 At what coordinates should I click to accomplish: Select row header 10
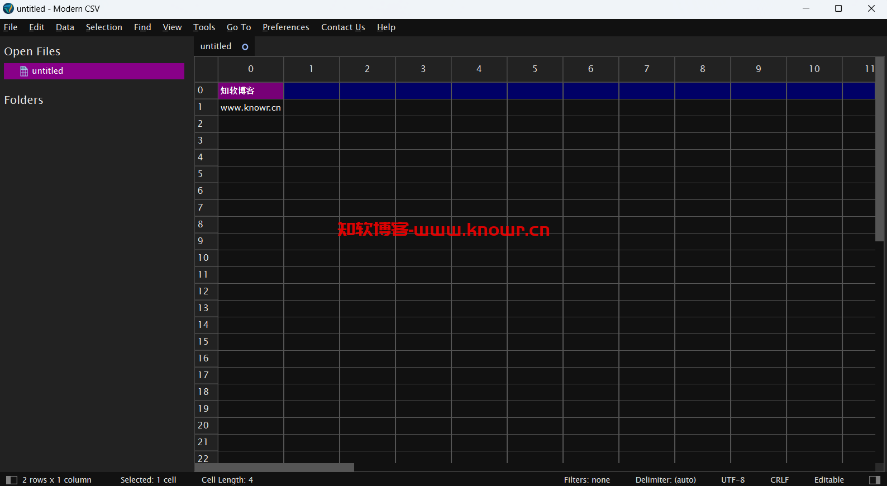point(206,258)
